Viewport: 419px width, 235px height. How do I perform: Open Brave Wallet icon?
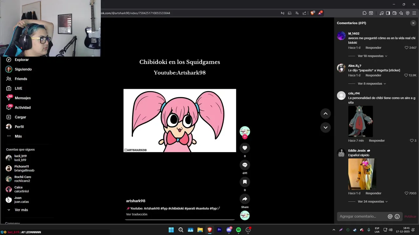pos(394,13)
